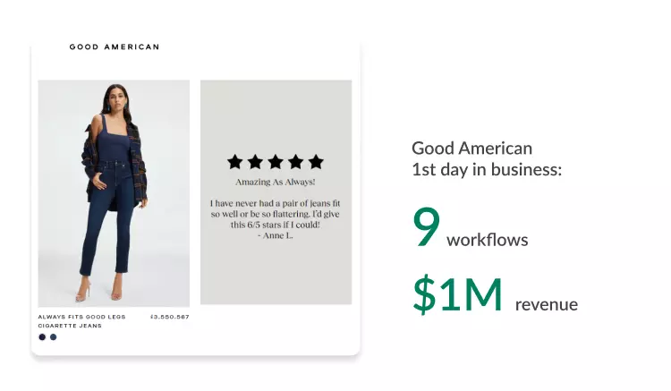Viewport: 671px width, 391px height.
Task: Select the middle third star rating
Action: coord(276,162)
